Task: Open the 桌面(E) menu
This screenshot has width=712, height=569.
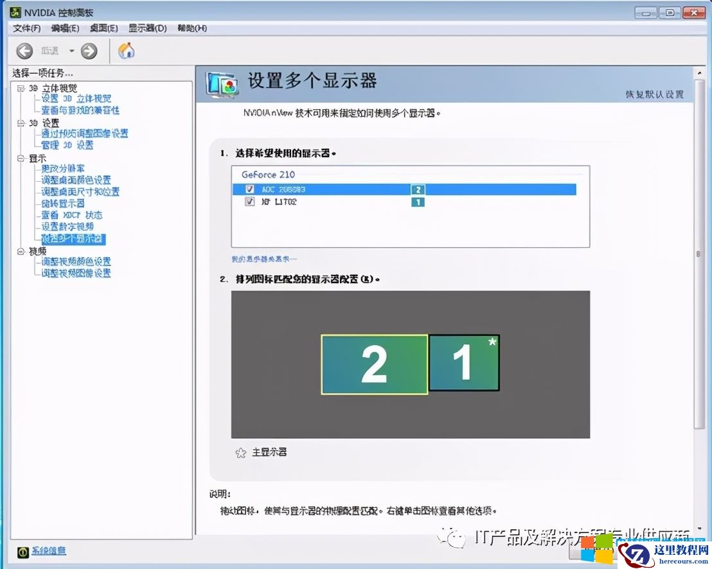Action: (103, 28)
